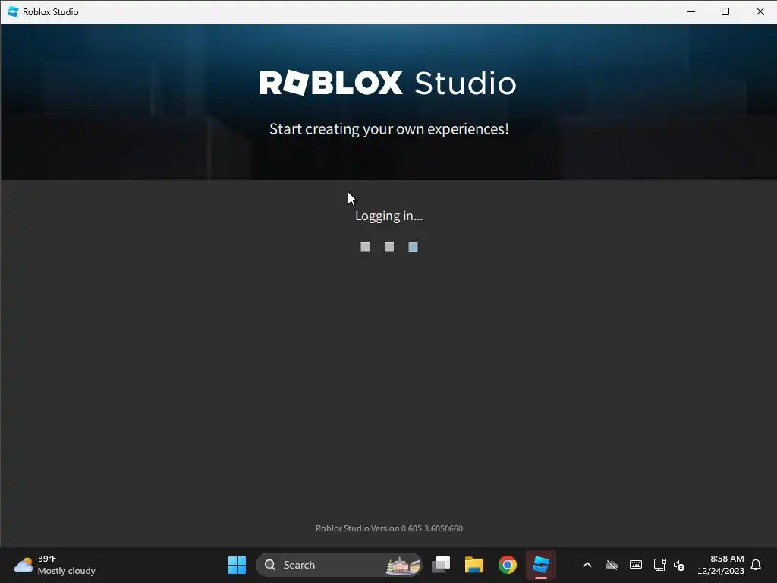Open Task View from the taskbar
This screenshot has height=583, width=777.
point(441,565)
